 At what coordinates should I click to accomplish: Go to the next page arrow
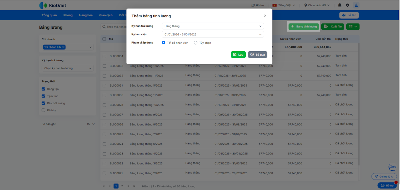tap(128, 186)
